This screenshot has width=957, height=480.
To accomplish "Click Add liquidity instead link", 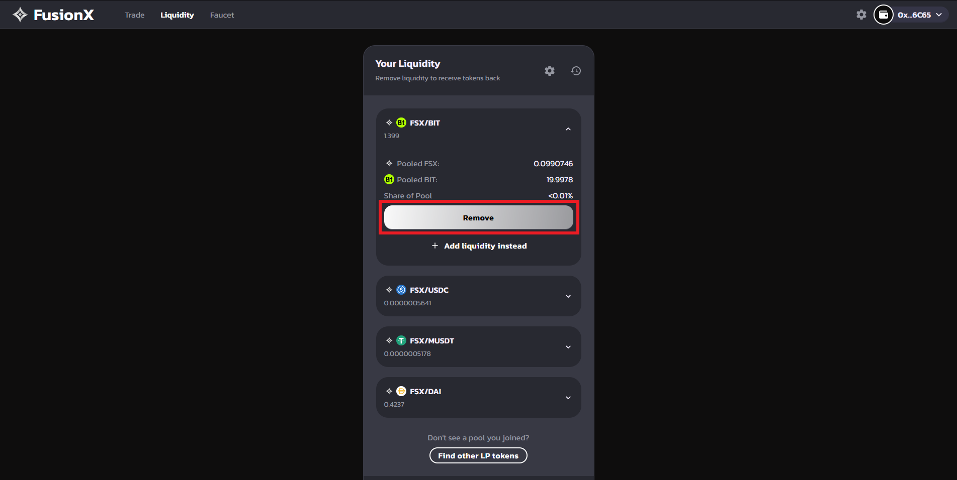I will [x=479, y=246].
